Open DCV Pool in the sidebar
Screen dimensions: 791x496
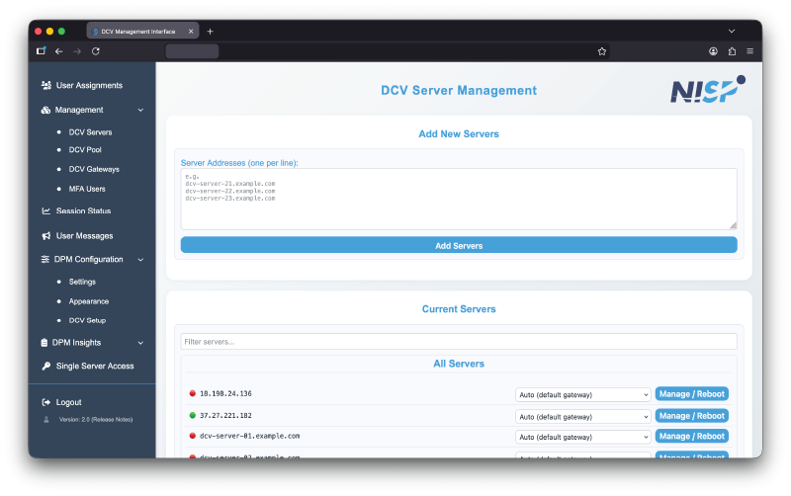click(85, 150)
